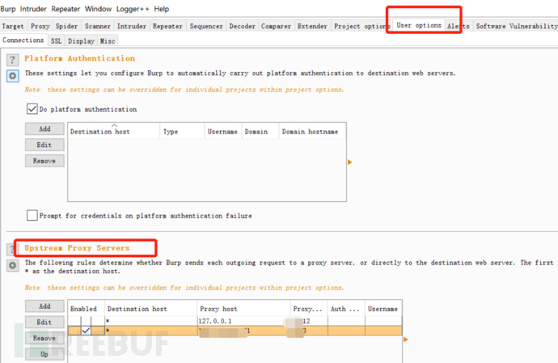Click Remove under Upstream Proxy Servers
Viewport: 558px width, 363px height.
pos(44,338)
